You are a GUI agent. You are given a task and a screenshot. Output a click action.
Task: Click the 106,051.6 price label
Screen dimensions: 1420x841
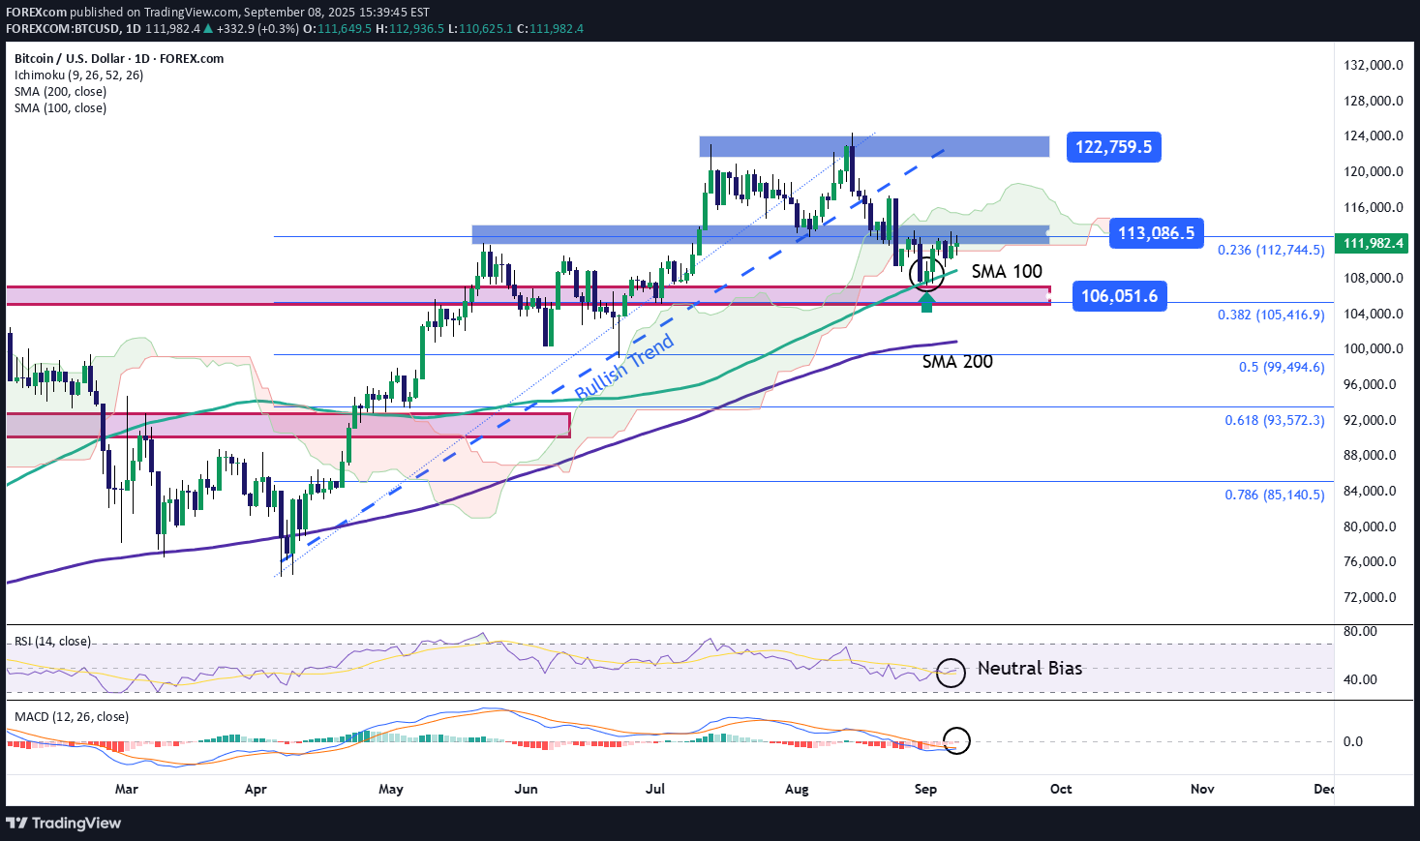pyautogui.click(x=1119, y=296)
